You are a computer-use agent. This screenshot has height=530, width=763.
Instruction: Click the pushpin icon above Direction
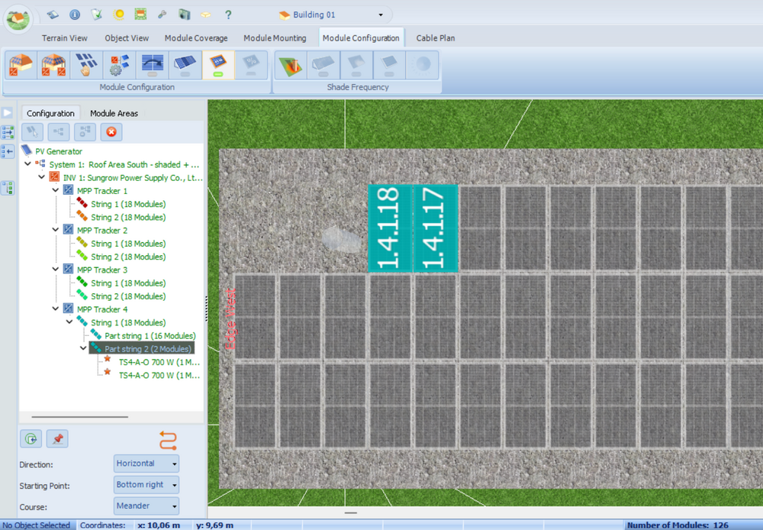tap(57, 439)
